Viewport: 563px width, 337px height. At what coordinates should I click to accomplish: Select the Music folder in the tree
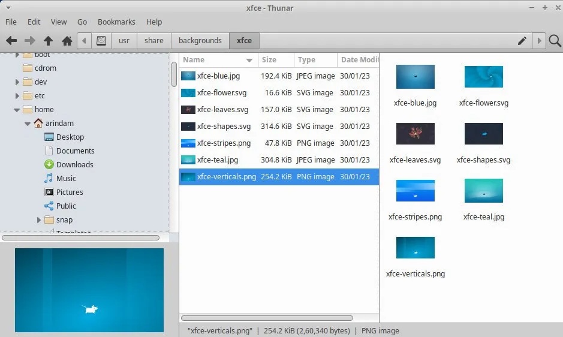point(66,178)
